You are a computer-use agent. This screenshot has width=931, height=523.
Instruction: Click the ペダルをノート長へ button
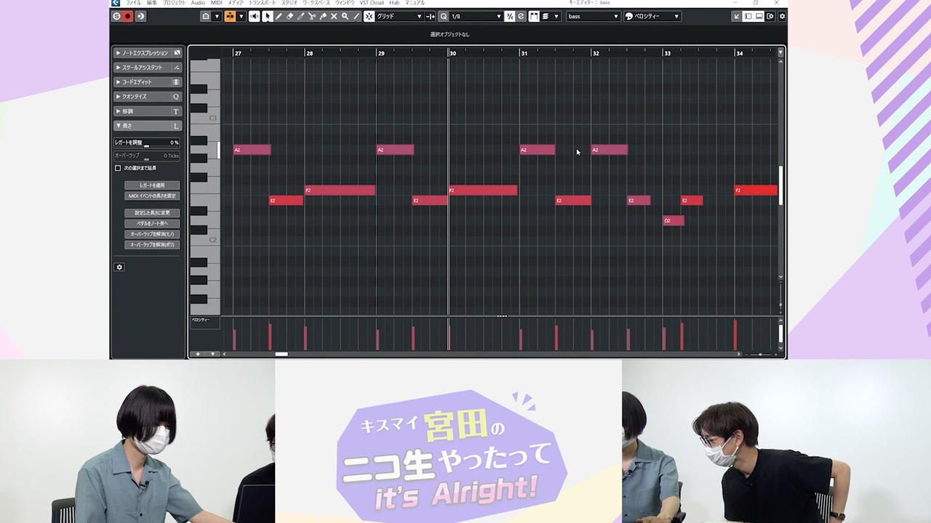[152, 224]
